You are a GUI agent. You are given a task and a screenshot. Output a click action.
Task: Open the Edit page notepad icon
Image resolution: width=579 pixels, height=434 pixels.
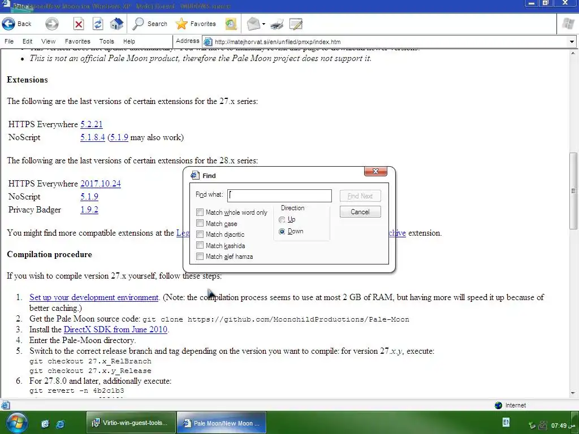pos(296,24)
